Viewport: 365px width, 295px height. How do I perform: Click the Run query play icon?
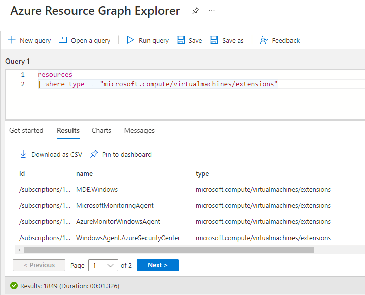130,40
